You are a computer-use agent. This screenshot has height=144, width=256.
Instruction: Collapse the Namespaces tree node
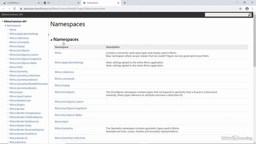click(x=5, y=26)
